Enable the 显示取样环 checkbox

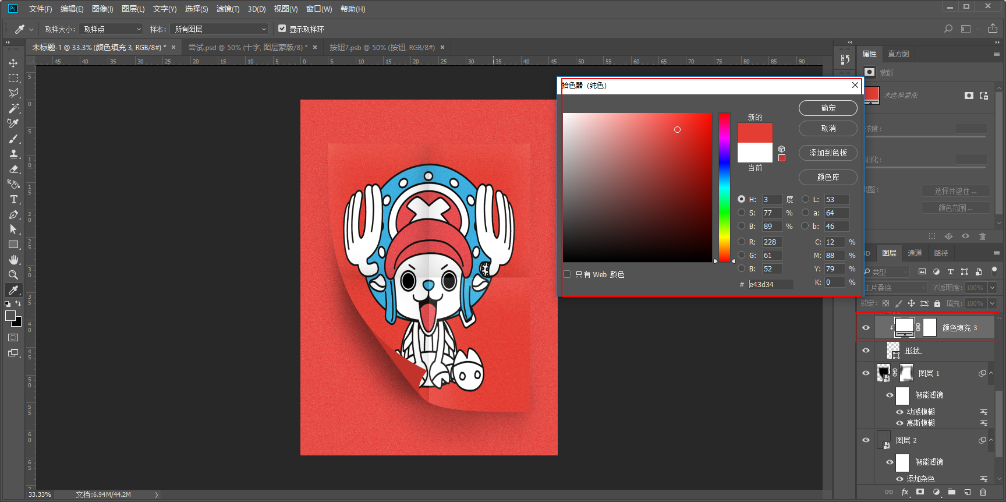pyautogui.click(x=282, y=29)
